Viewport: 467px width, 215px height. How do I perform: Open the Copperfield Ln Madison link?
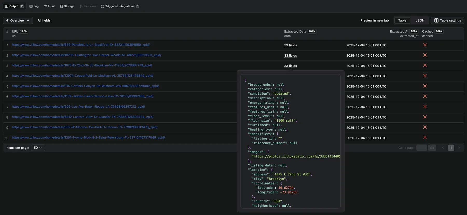pos(83,76)
